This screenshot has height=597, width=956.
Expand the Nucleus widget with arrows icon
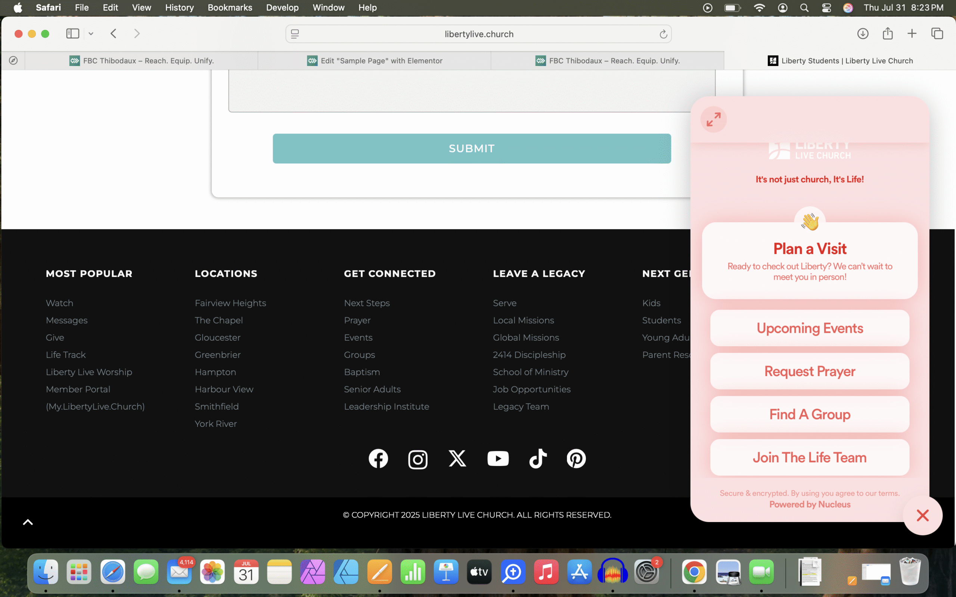pyautogui.click(x=713, y=119)
